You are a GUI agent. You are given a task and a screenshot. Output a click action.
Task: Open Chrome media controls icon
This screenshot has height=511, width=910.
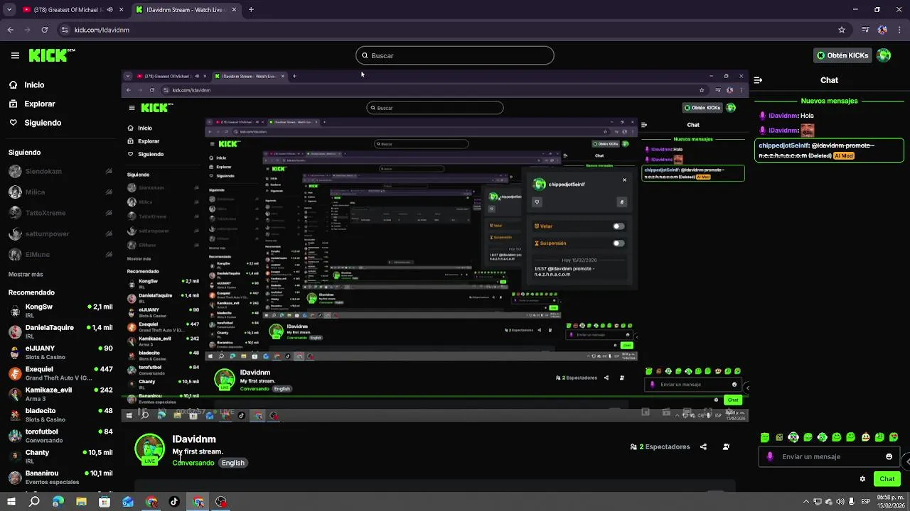[x=865, y=30]
